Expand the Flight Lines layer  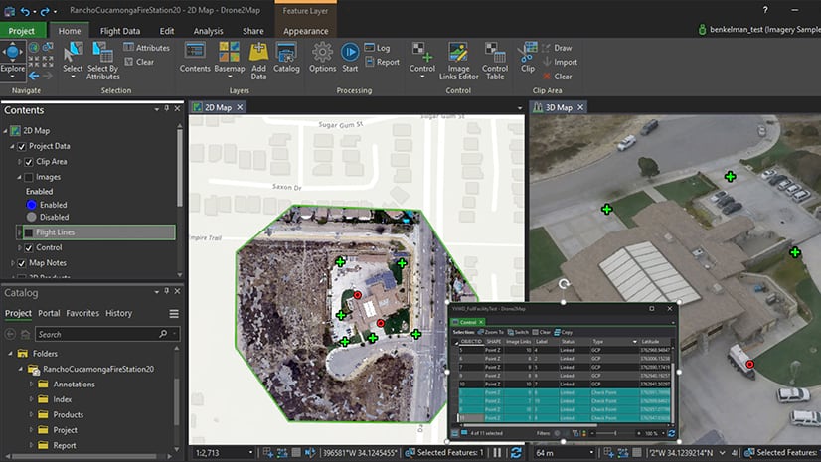click(x=19, y=232)
